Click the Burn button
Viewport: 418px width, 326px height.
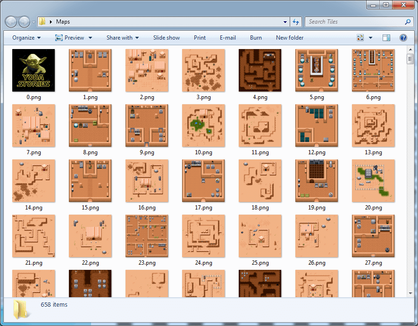click(256, 38)
